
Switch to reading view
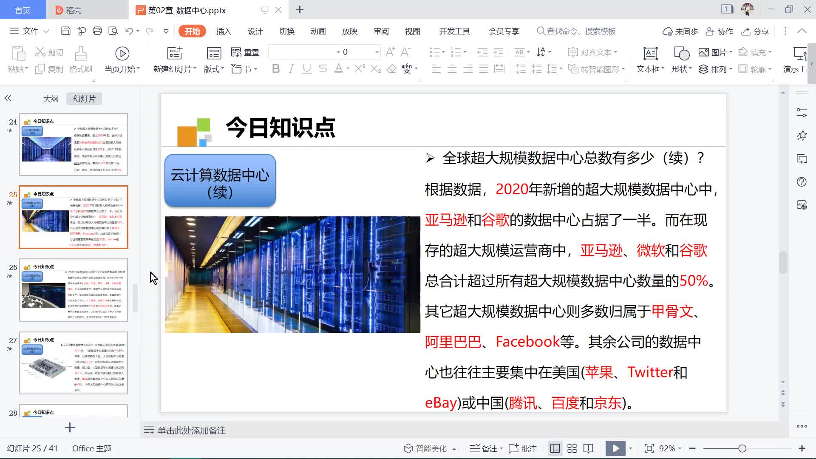click(x=588, y=448)
